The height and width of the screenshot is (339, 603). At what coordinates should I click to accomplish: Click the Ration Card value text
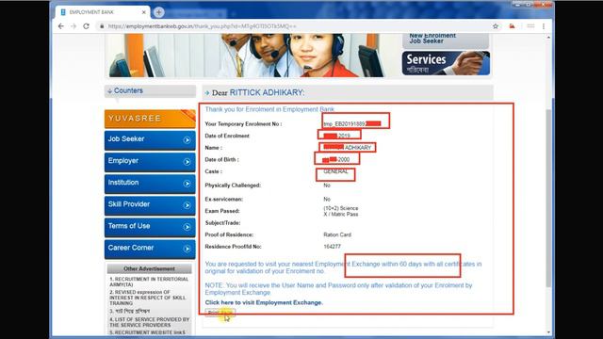pyautogui.click(x=337, y=234)
